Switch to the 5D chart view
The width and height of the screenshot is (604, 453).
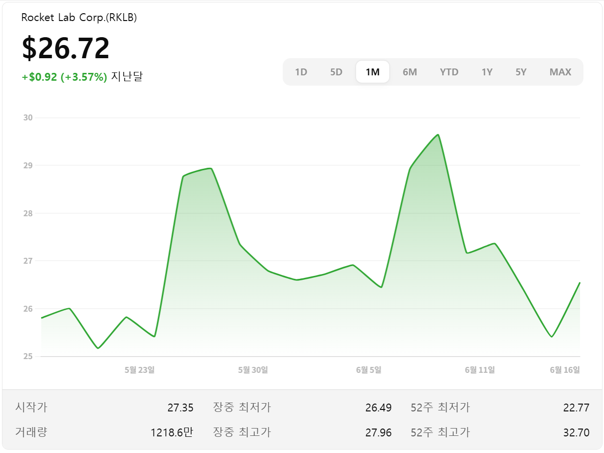[336, 71]
